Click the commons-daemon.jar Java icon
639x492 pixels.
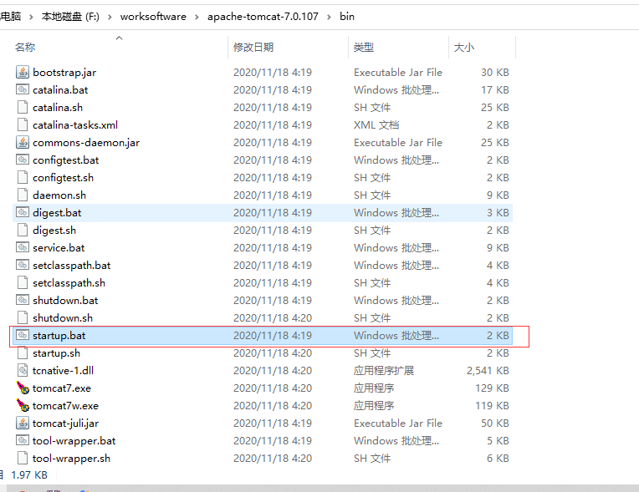(23, 142)
